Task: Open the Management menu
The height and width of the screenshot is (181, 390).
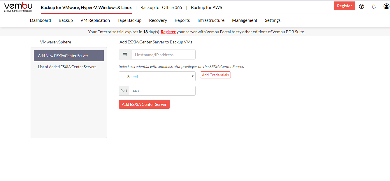Action: (x=245, y=20)
